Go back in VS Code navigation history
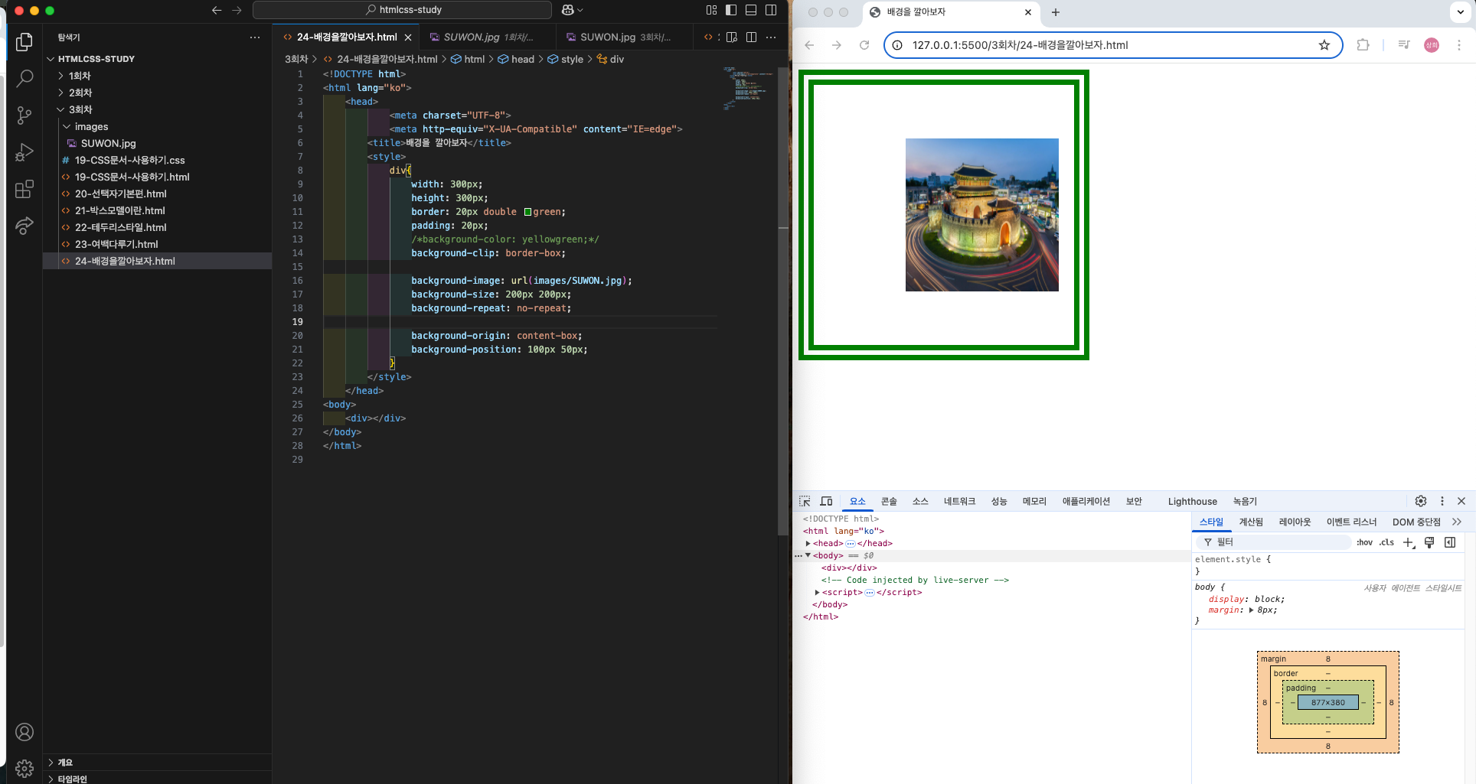The height and width of the screenshot is (784, 1476). point(217,10)
